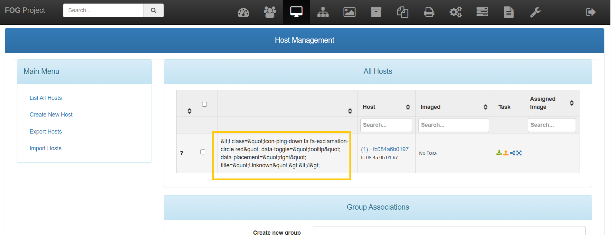The image size is (611, 235).
Task: Click the Assigned Image search field
Action: (x=552, y=125)
